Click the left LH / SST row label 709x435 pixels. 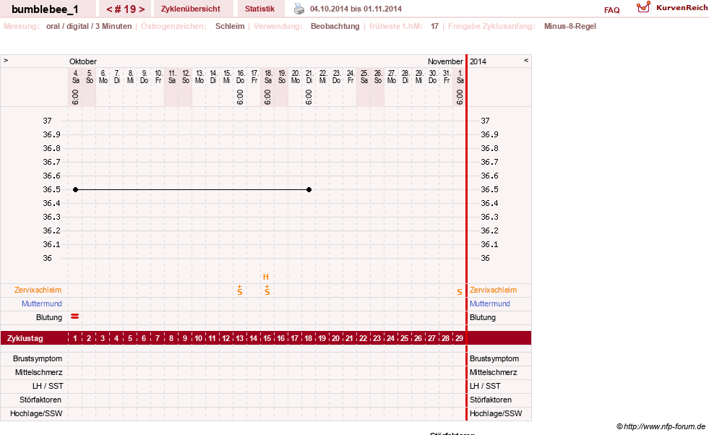(x=48, y=386)
